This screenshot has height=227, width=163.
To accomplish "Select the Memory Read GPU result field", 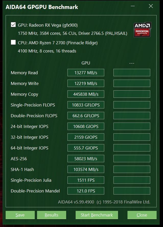I will point(86,73).
